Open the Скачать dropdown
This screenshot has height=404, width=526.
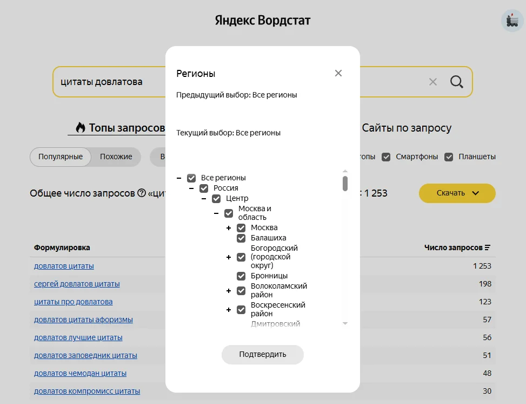(457, 193)
